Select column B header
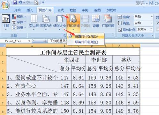The height and width of the screenshot is (115, 159). tap(65, 46)
